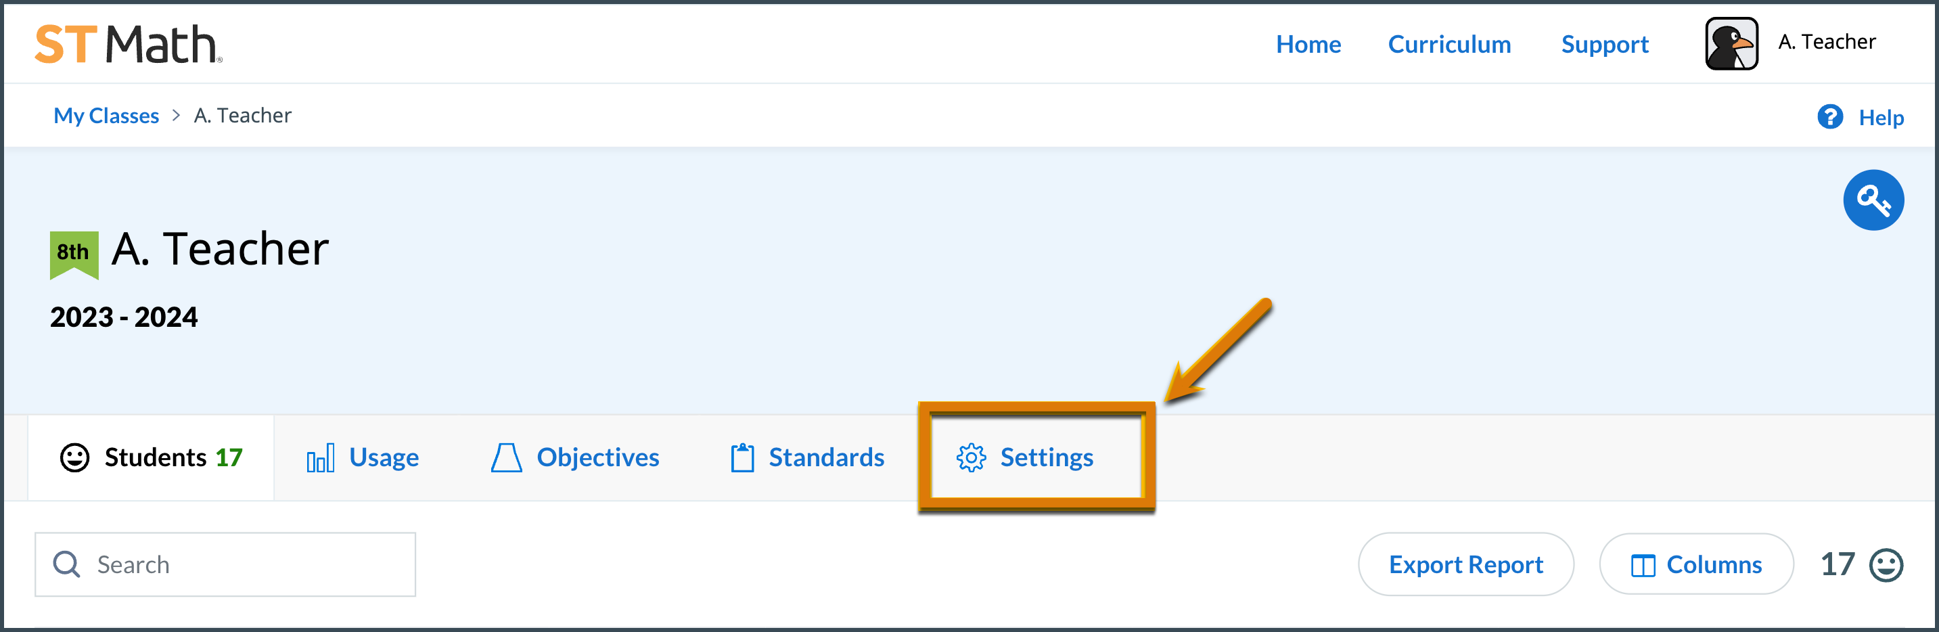The height and width of the screenshot is (632, 1939).
Task: Click the Objectives trapezoid icon
Action: point(507,457)
